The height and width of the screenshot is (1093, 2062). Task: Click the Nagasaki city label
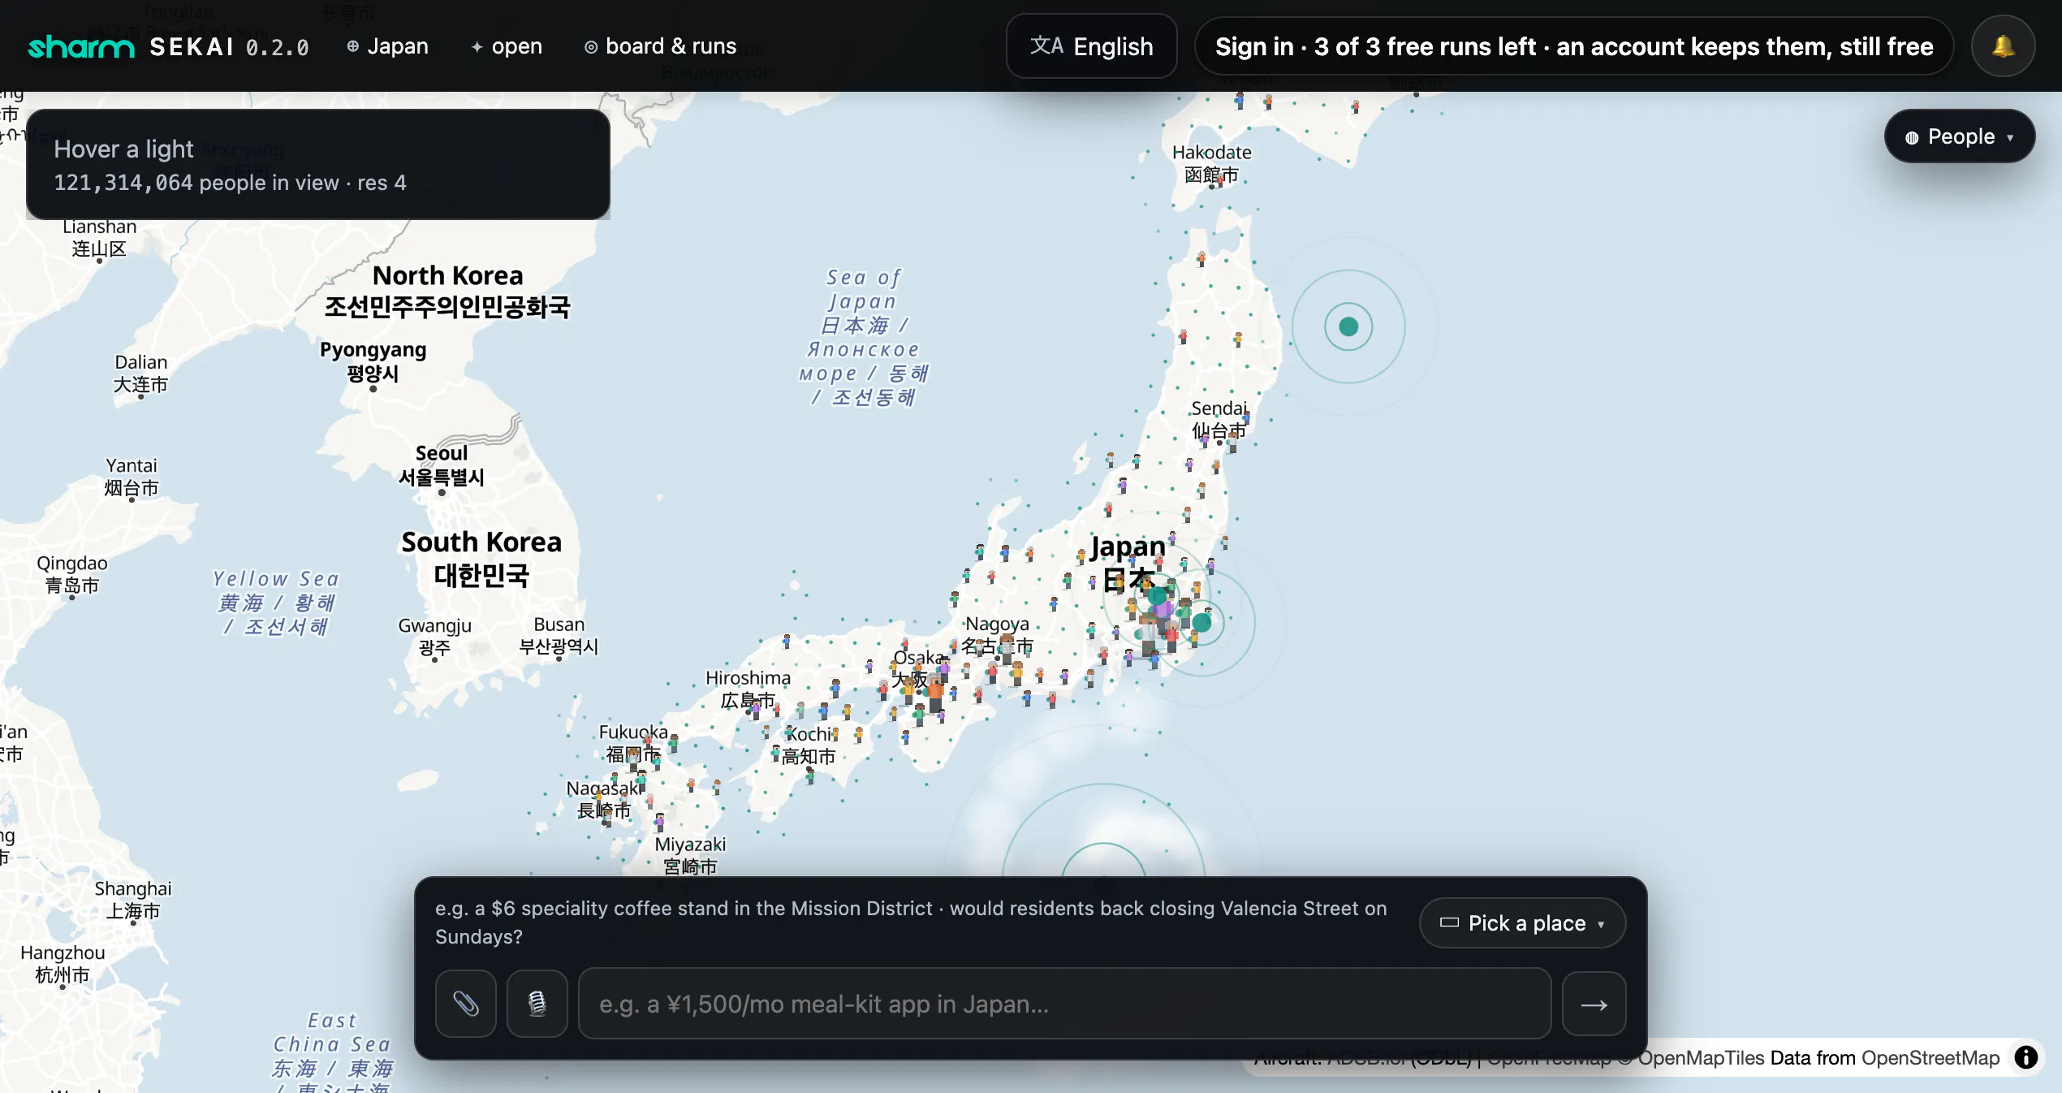pyautogui.click(x=603, y=799)
